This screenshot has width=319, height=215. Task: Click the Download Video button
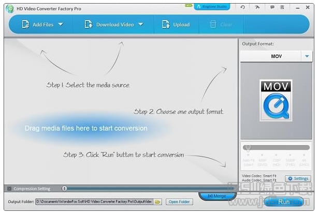click(x=109, y=25)
